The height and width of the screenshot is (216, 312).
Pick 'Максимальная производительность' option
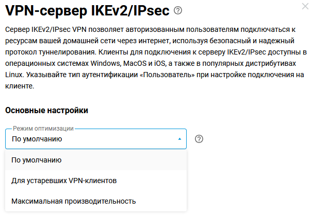[73, 201]
